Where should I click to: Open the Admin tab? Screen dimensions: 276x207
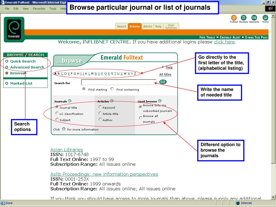[147, 26]
